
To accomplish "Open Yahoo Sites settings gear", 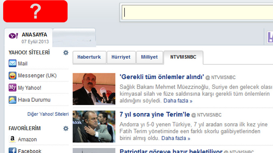I will [66, 53].
